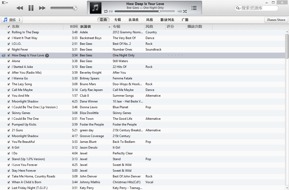Toggle the check-all box in header
Viewport: 289px width, 190px height.
click(x=9, y=26)
